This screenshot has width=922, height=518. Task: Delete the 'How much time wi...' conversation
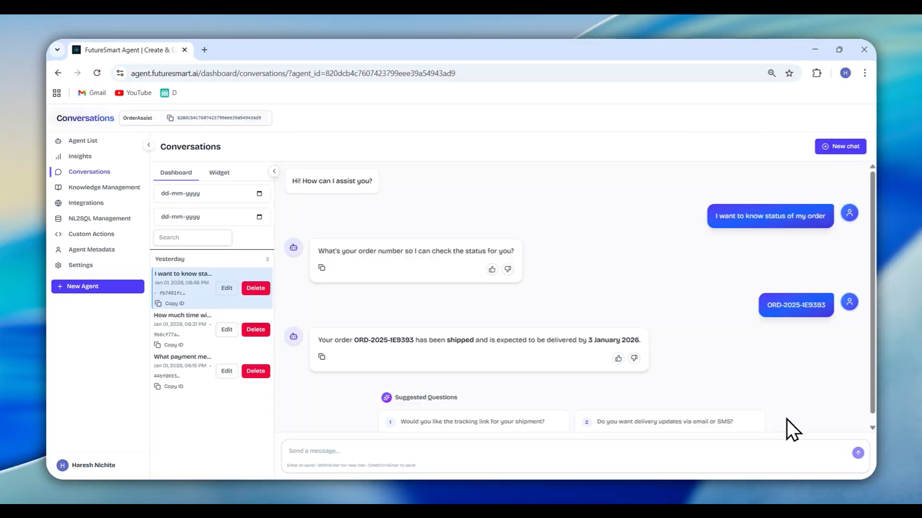pos(256,329)
